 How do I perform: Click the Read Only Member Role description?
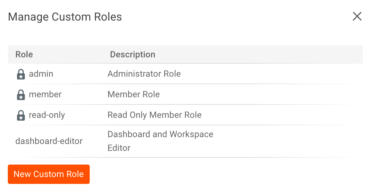pyautogui.click(x=154, y=115)
